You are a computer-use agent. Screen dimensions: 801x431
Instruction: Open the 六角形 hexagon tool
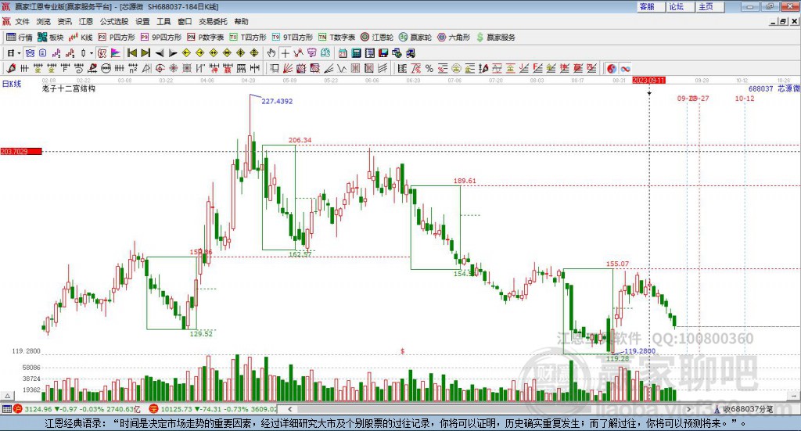454,38
